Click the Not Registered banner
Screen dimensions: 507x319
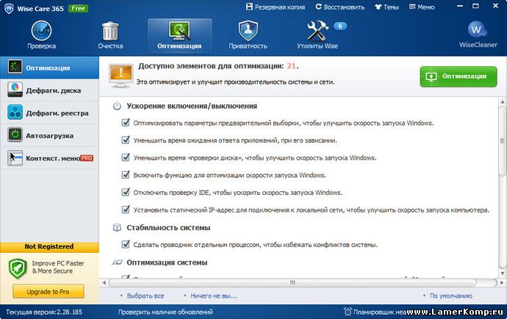[x=49, y=246]
